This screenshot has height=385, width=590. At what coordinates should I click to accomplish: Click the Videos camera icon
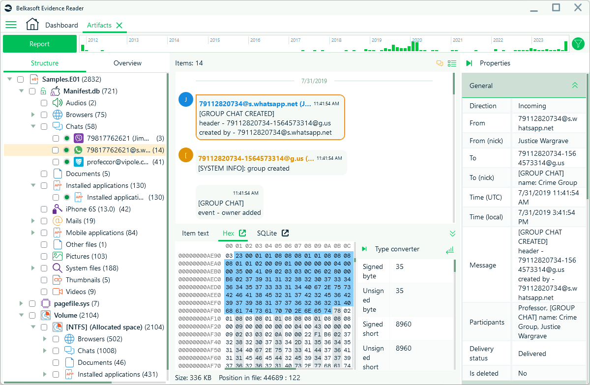click(x=58, y=292)
